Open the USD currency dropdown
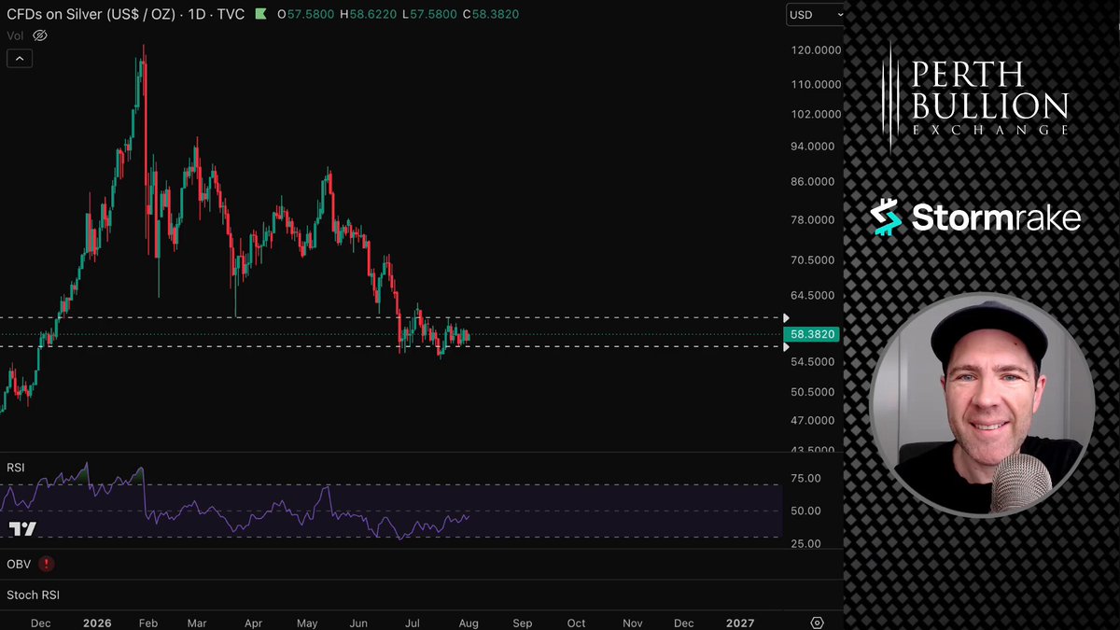The width and height of the screenshot is (1120, 630). (816, 14)
